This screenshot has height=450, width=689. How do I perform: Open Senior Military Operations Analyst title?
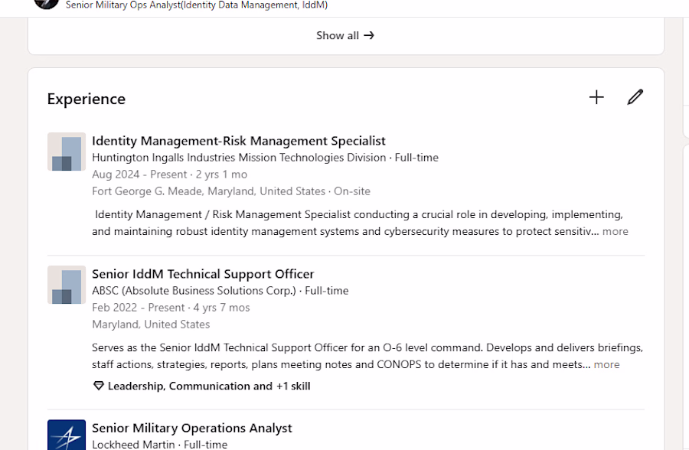click(x=192, y=428)
